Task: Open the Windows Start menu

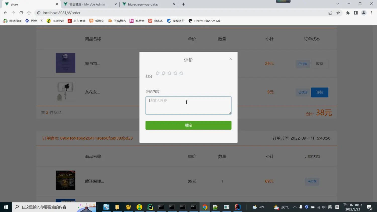Action: click(x=6, y=207)
